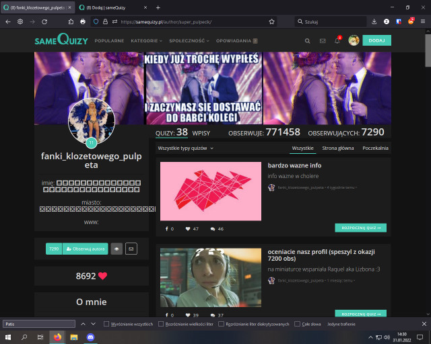
Task: Expand 'Wszystkie typy quizów' dropdown
Action: [x=185, y=148]
